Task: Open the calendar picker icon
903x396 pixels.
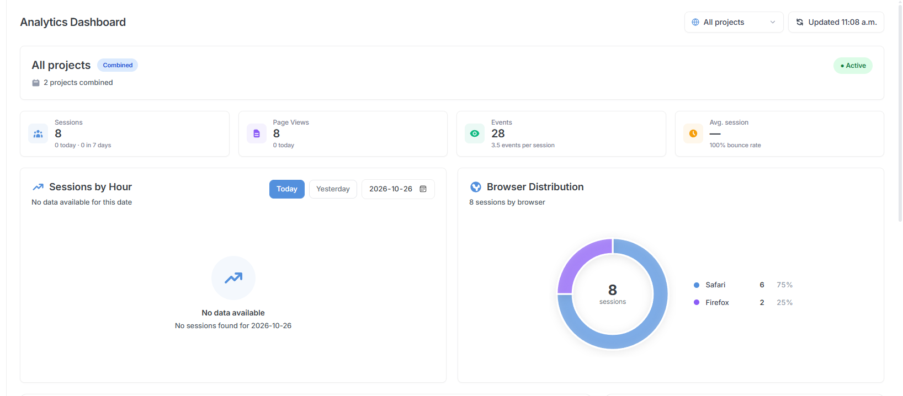Action: coord(423,189)
